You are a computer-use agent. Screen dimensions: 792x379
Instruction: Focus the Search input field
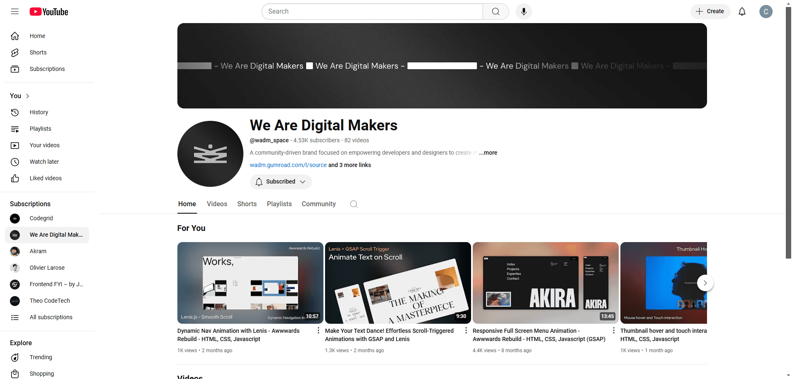tap(372, 12)
